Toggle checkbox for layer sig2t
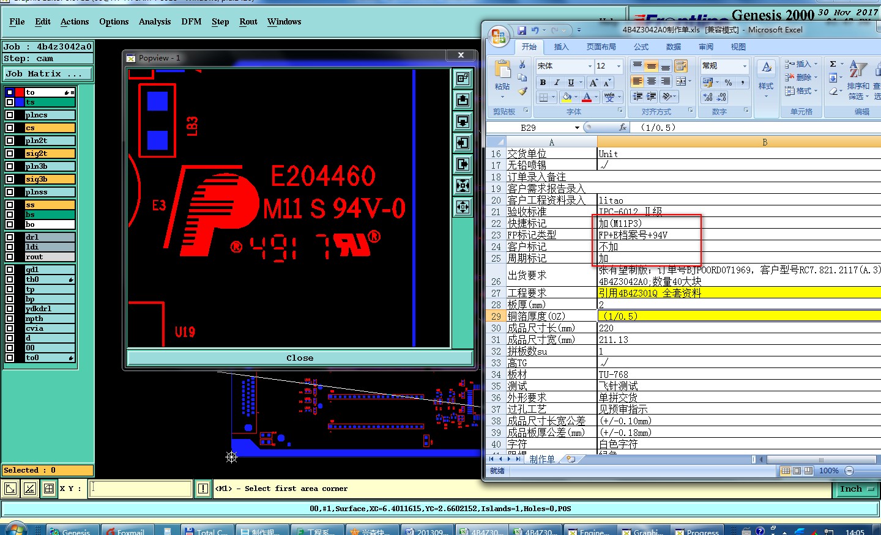The width and height of the screenshot is (881, 535). (10, 153)
